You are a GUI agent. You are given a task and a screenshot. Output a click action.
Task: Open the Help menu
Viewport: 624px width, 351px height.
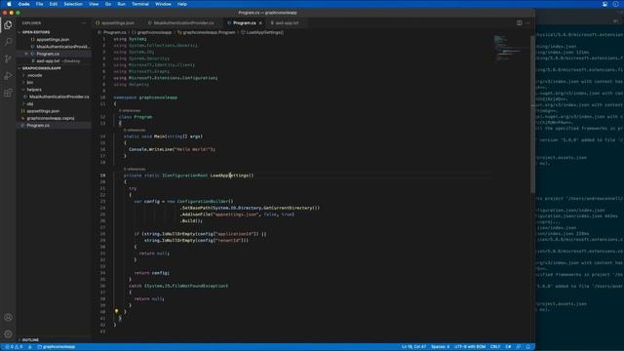click(182, 4)
